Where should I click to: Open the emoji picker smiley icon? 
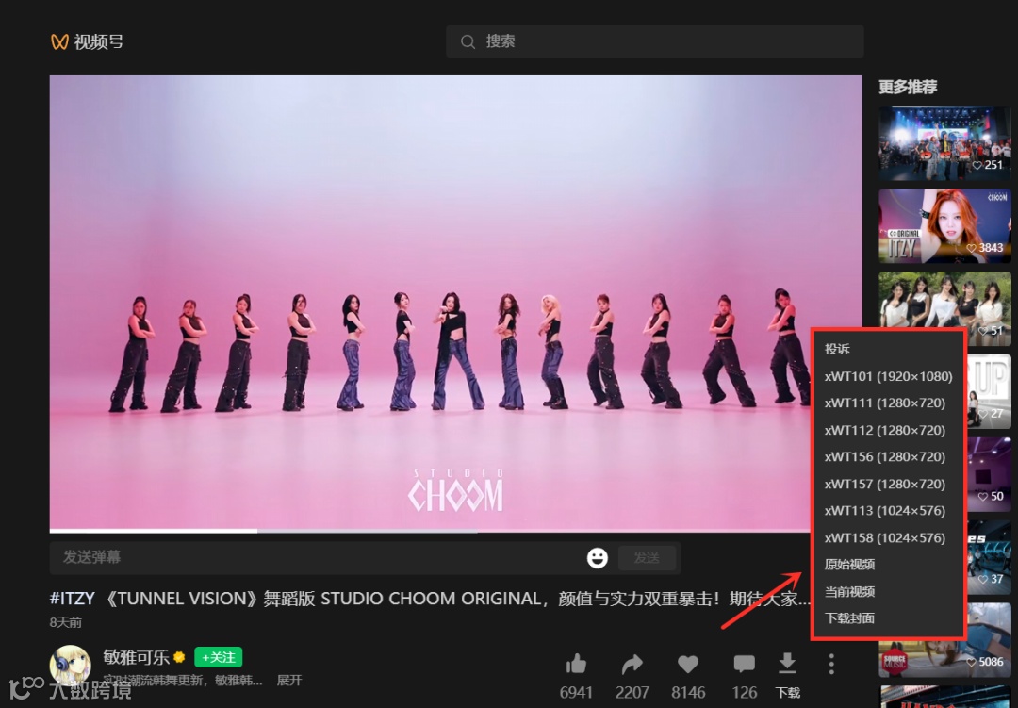[x=598, y=558]
